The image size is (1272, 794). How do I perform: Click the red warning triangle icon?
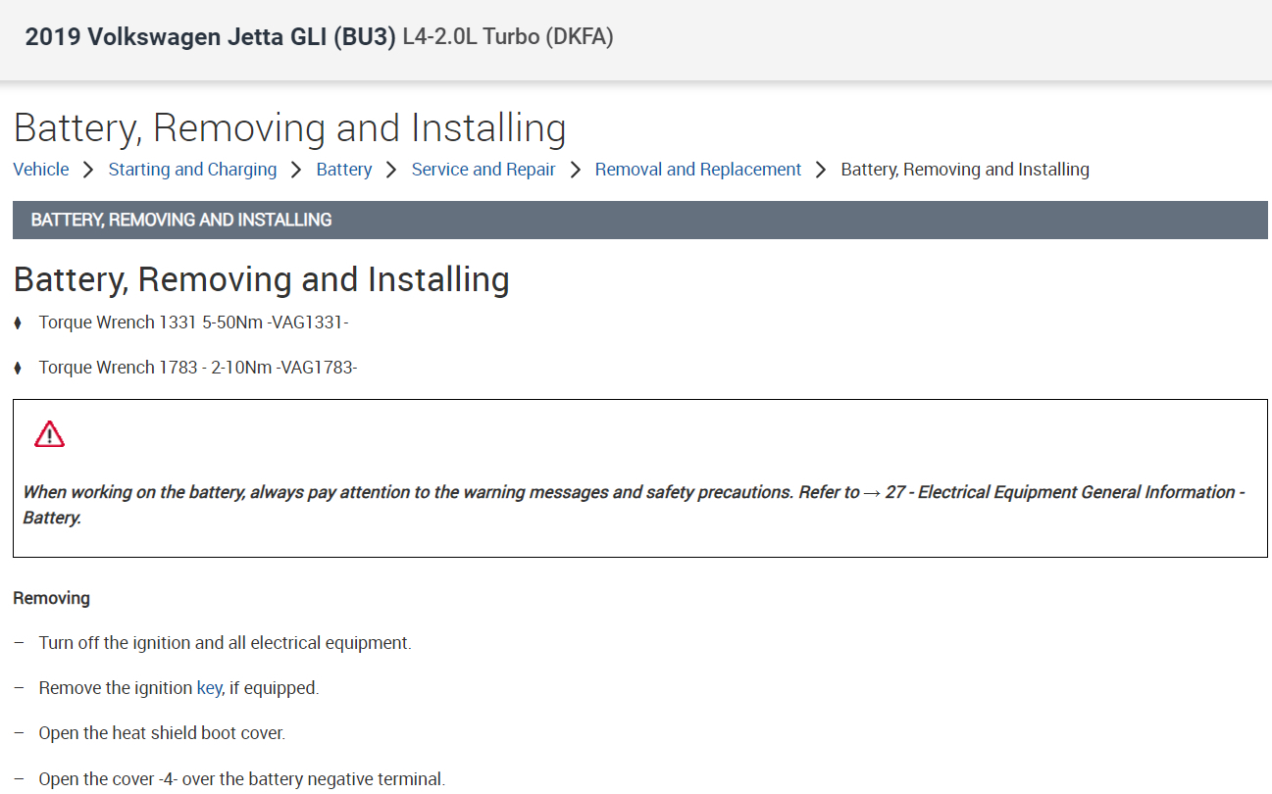tap(49, 433)
